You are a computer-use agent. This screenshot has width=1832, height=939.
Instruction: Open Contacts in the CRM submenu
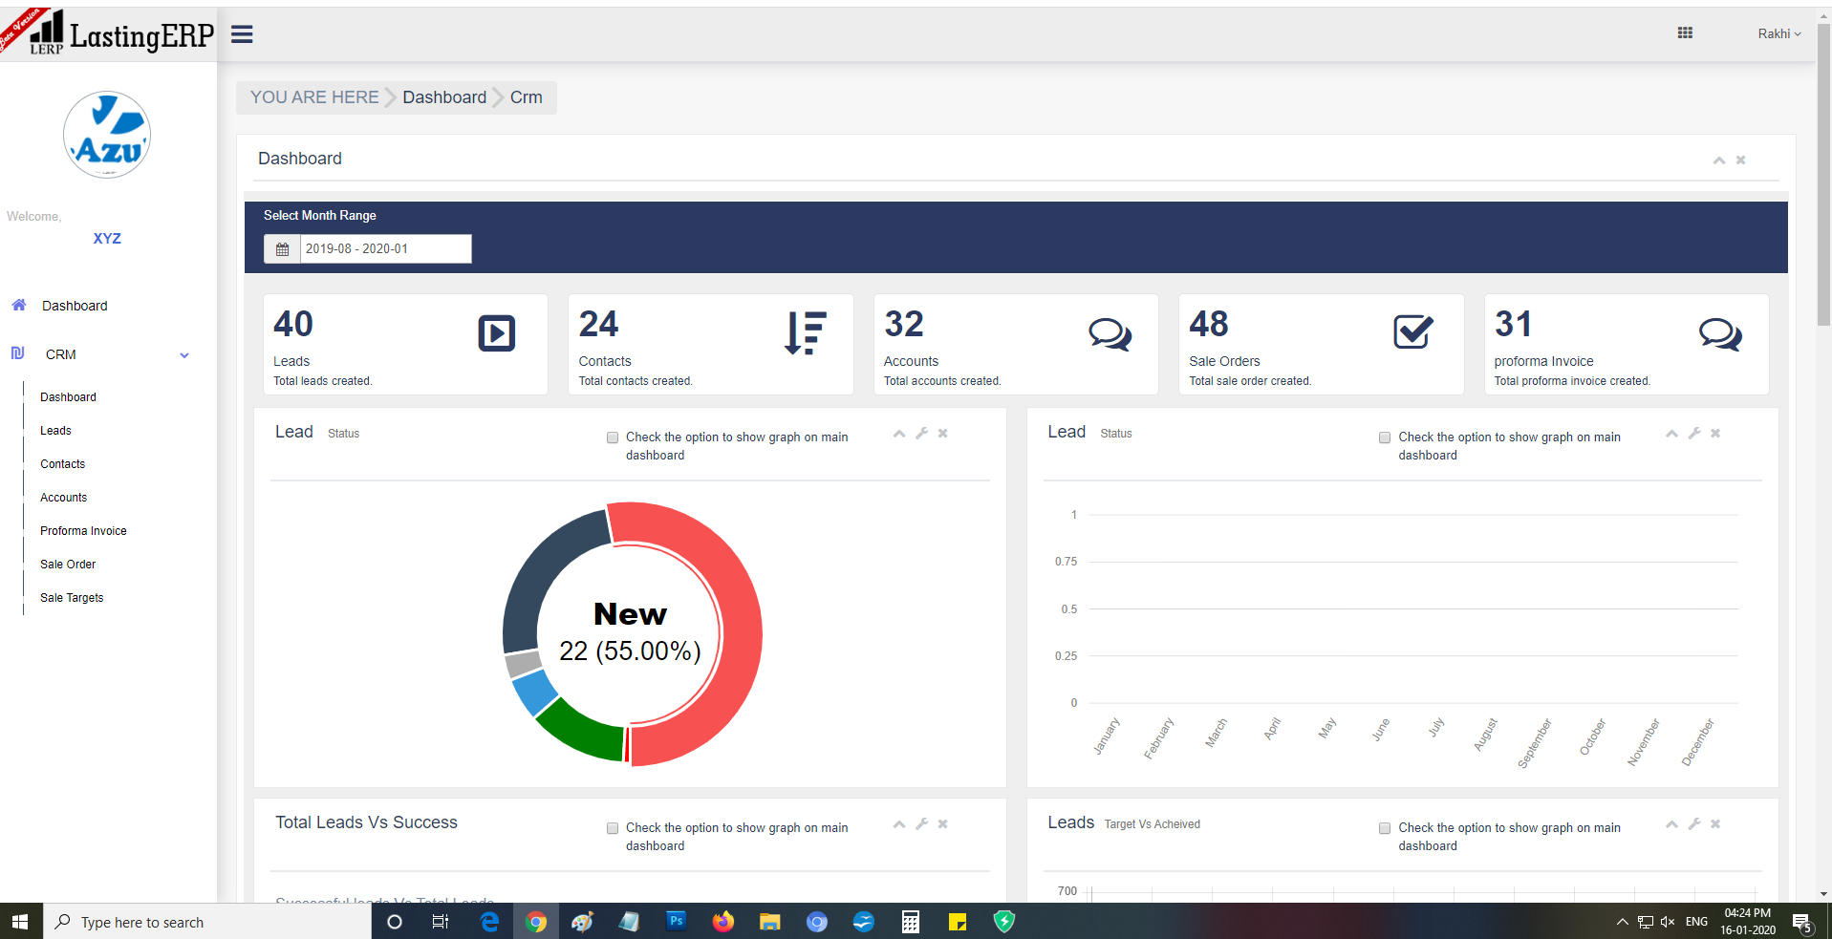62,464
